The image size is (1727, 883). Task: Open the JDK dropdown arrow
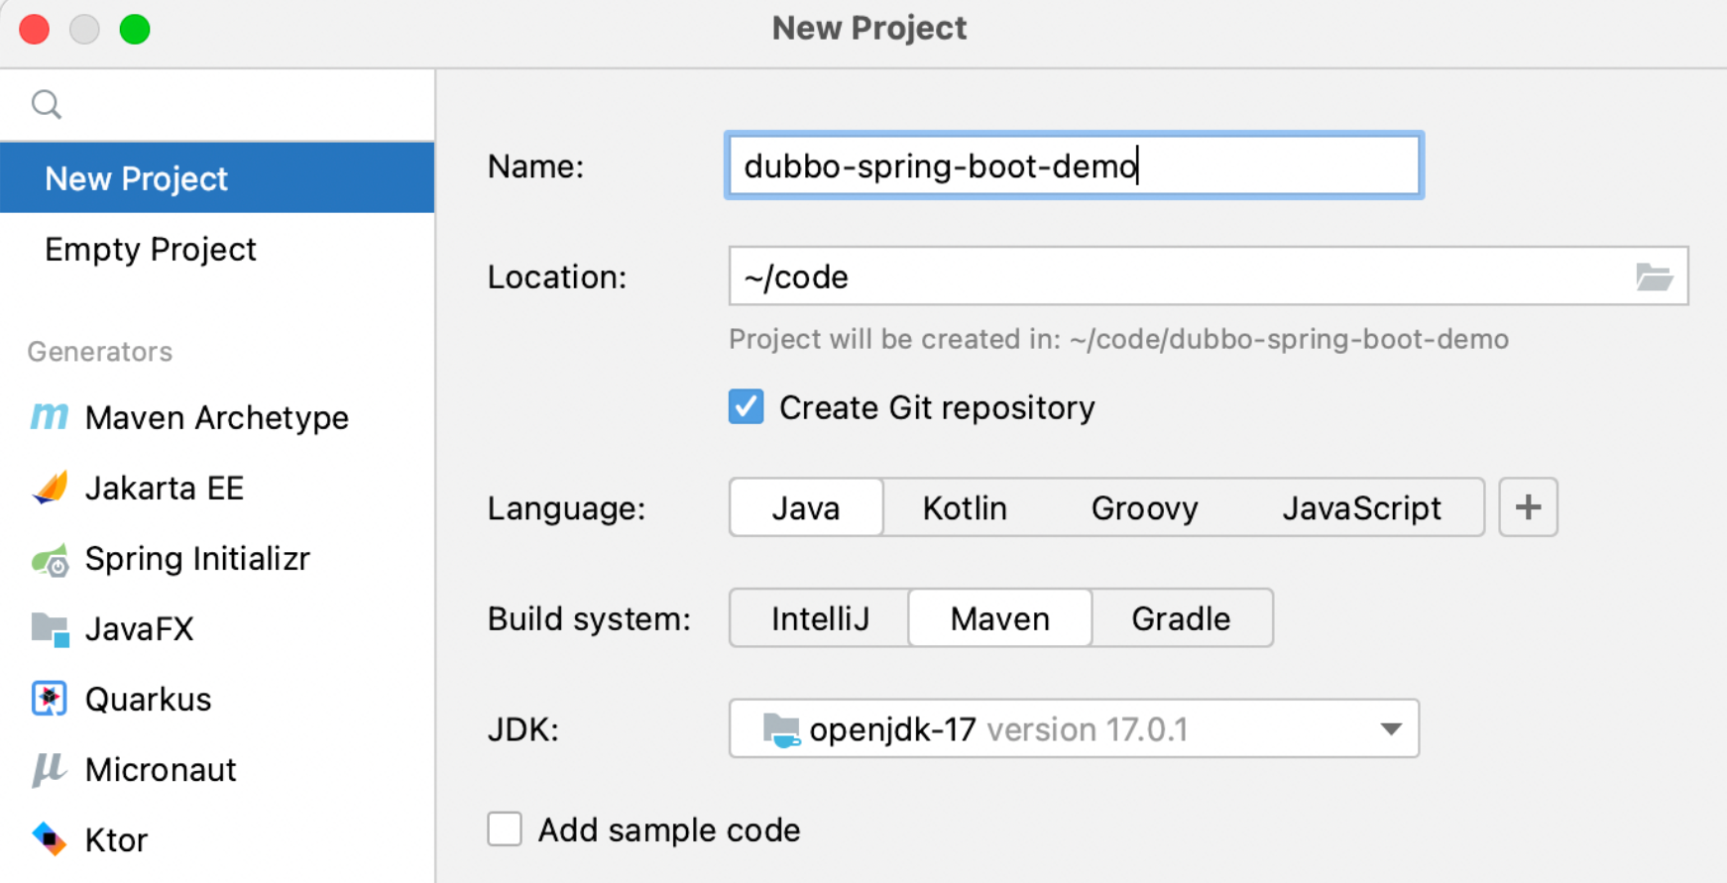(x=1390, y=729)
